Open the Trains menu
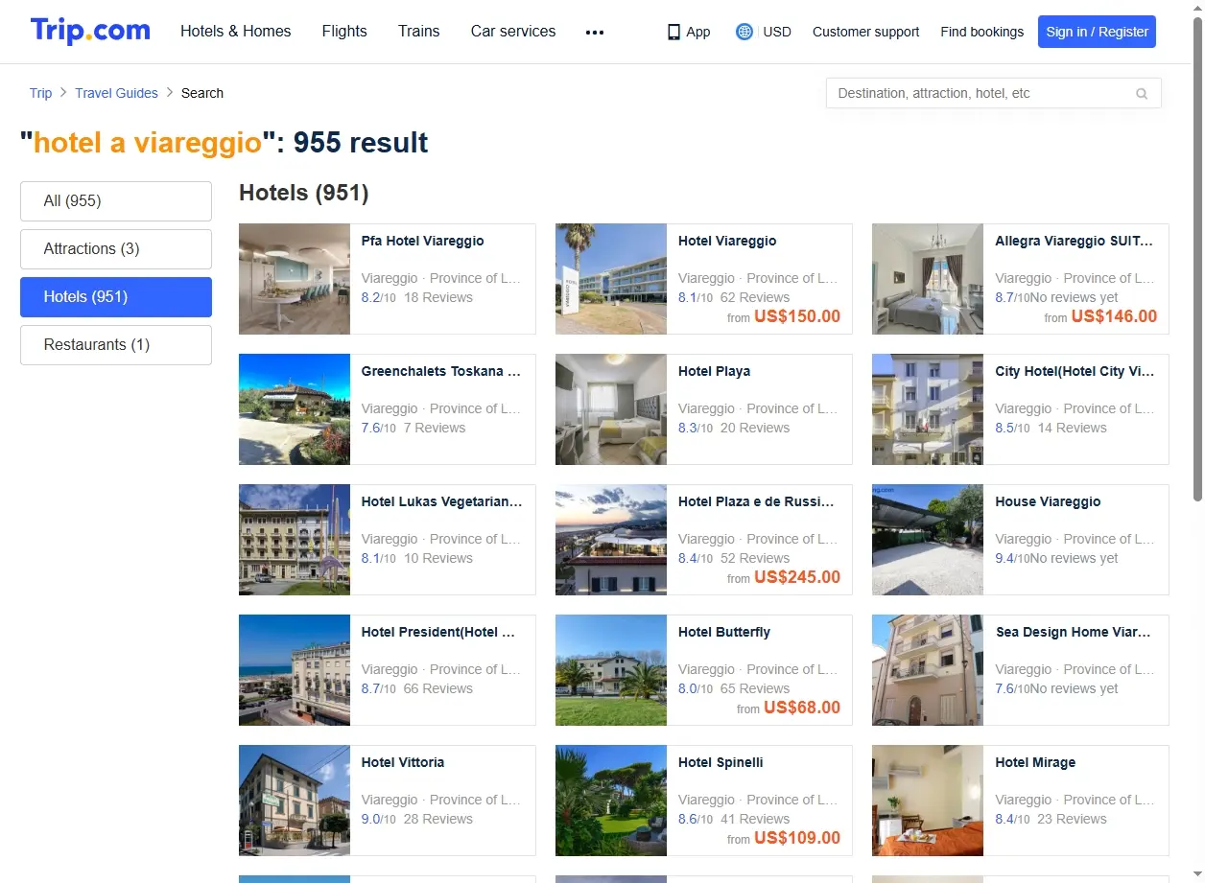 click(x=419, y=31)
